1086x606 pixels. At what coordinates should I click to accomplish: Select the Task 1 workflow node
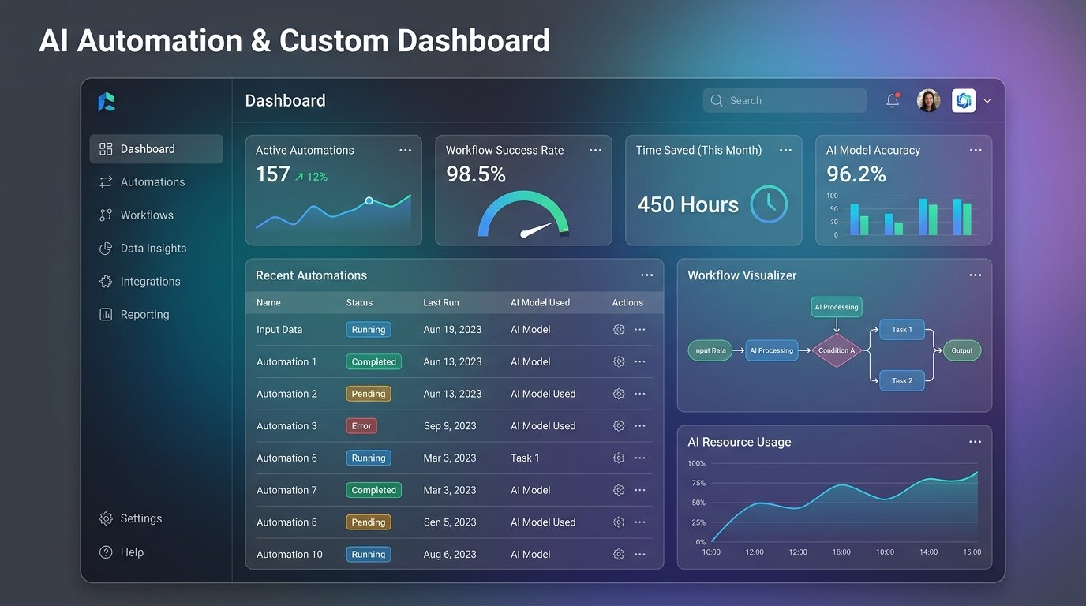click(902, 330)
